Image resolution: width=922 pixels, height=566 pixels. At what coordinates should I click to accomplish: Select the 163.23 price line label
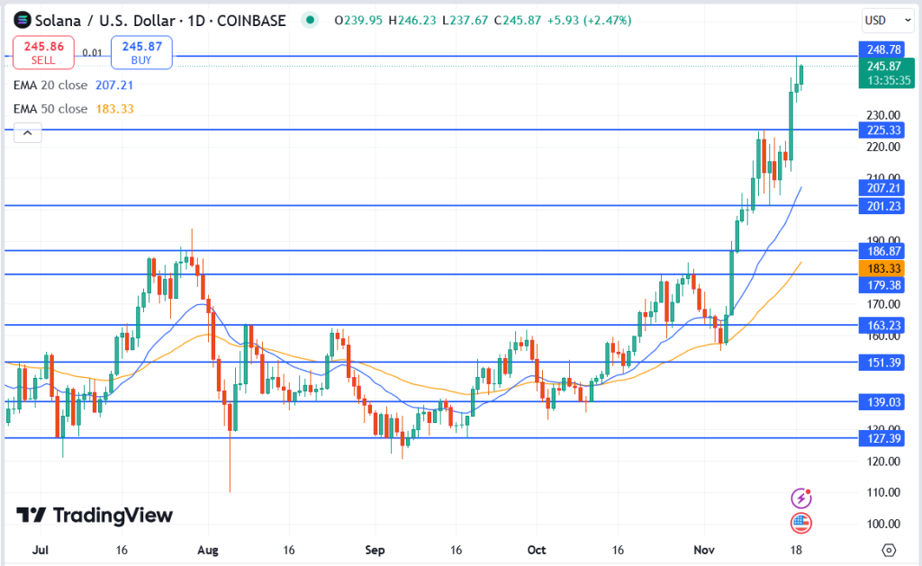881,325
